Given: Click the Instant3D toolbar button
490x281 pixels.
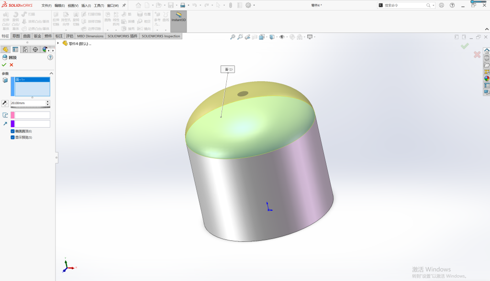Looking at the screenshot, I should (178, 17).
